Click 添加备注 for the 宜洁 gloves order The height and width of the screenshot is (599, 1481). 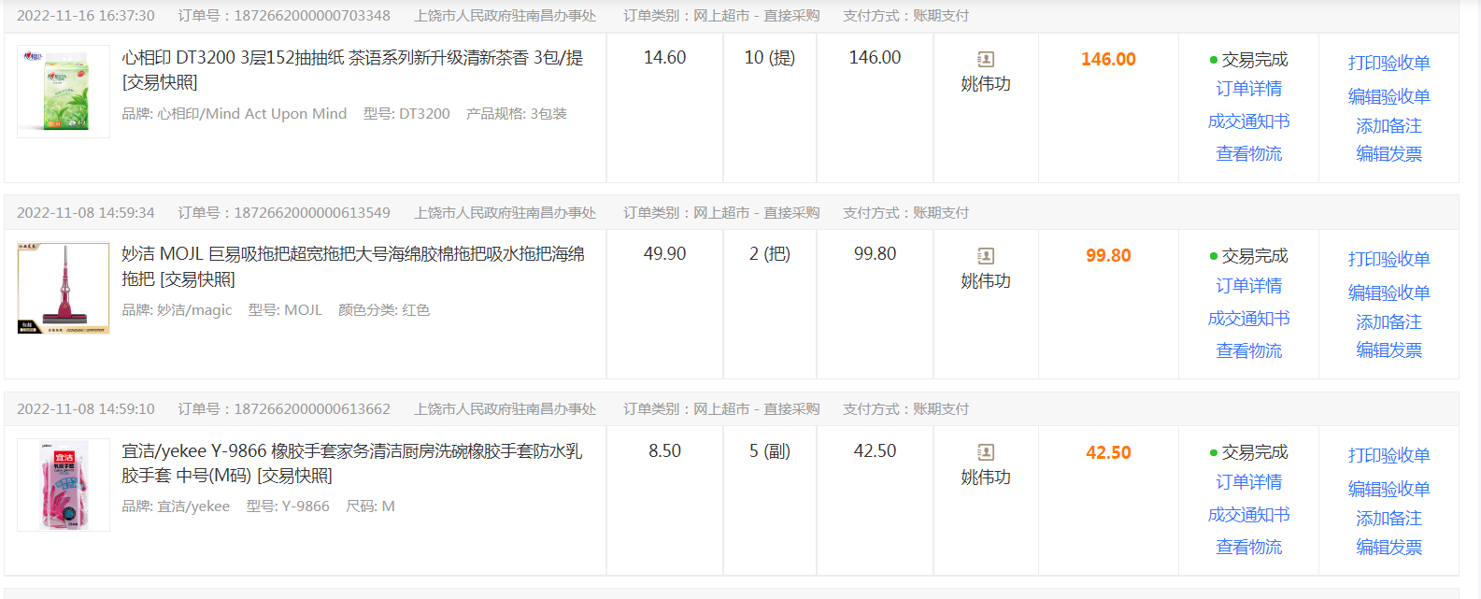tap(1388, 518)
